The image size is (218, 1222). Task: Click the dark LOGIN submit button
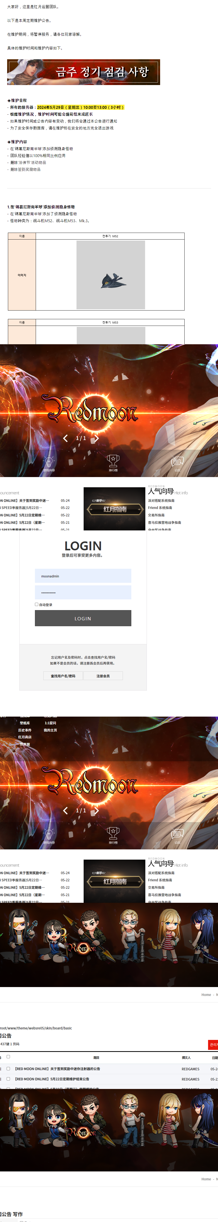[x=83, y=618]
